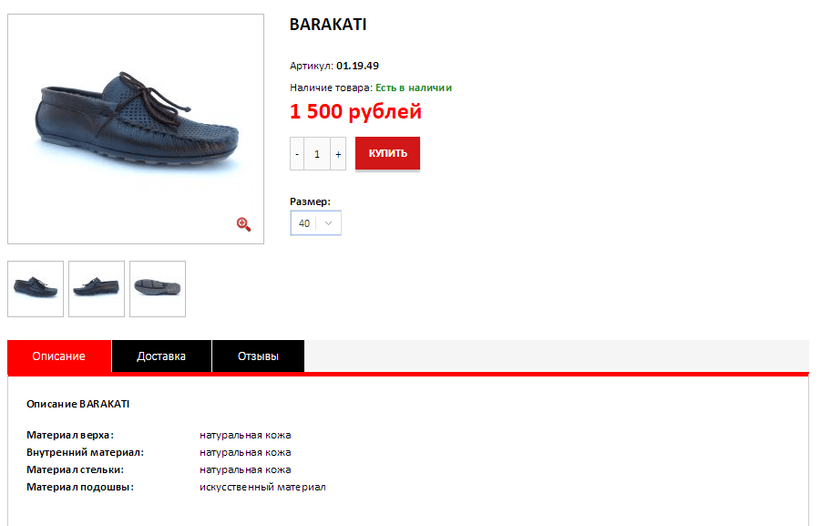Click the 1 500 рублей price

(x=355, y=111)
